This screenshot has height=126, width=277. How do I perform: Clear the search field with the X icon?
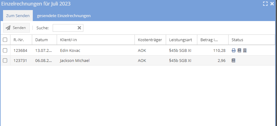tap(79, 28)
